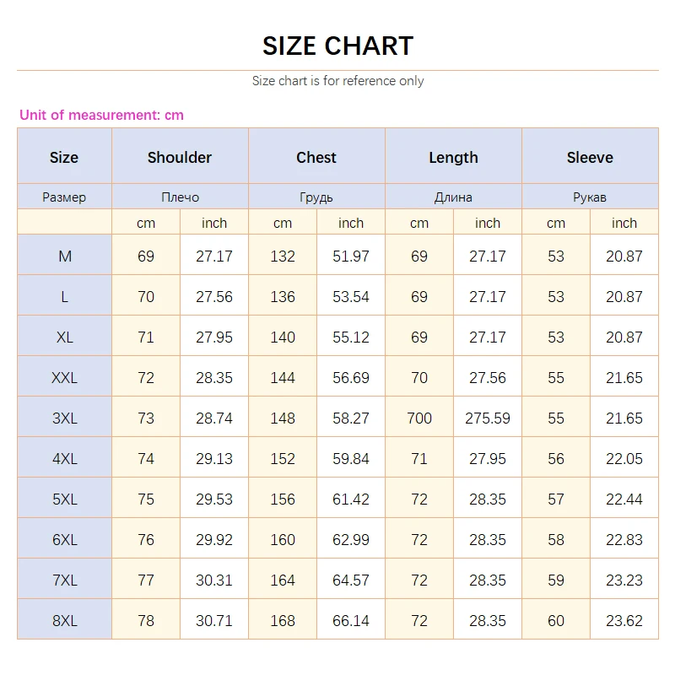This screenshot has height=675, width=675.
Task: Select the XXL size row label
Action: (x=64, y=377)
